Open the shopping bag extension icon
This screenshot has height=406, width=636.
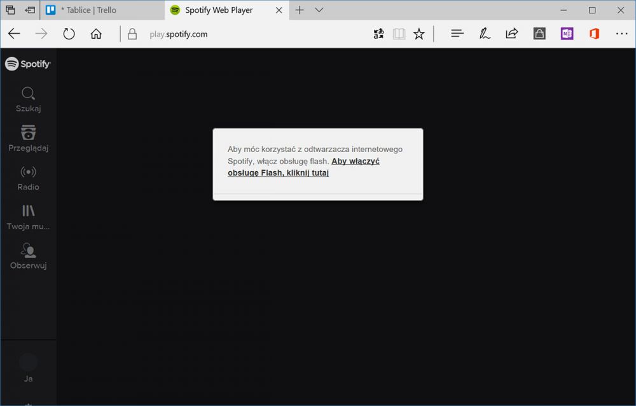tap(539, 34)
